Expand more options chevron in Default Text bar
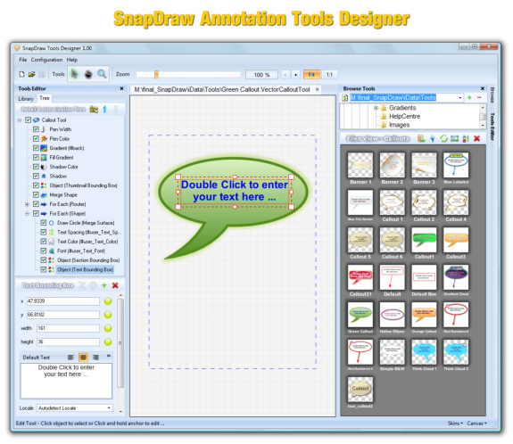The height and width of the screenshot is (444, 513). pyautogui.click(x=109, y=356)
